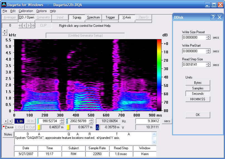Click the kHz Y-axis up arrow
225x159 pixels.
click(5, 31)
